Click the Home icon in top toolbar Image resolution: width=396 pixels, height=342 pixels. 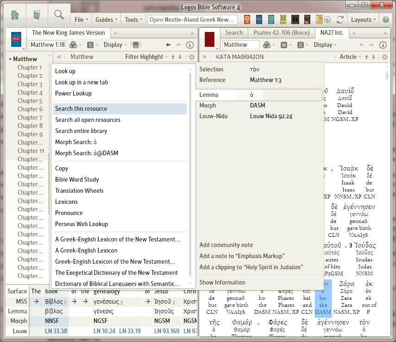[15, 15]
